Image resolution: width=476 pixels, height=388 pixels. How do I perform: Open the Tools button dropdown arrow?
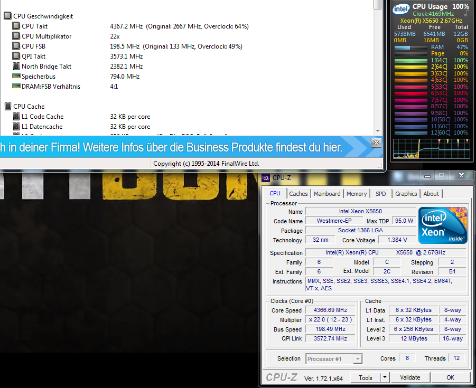(385, 377)
